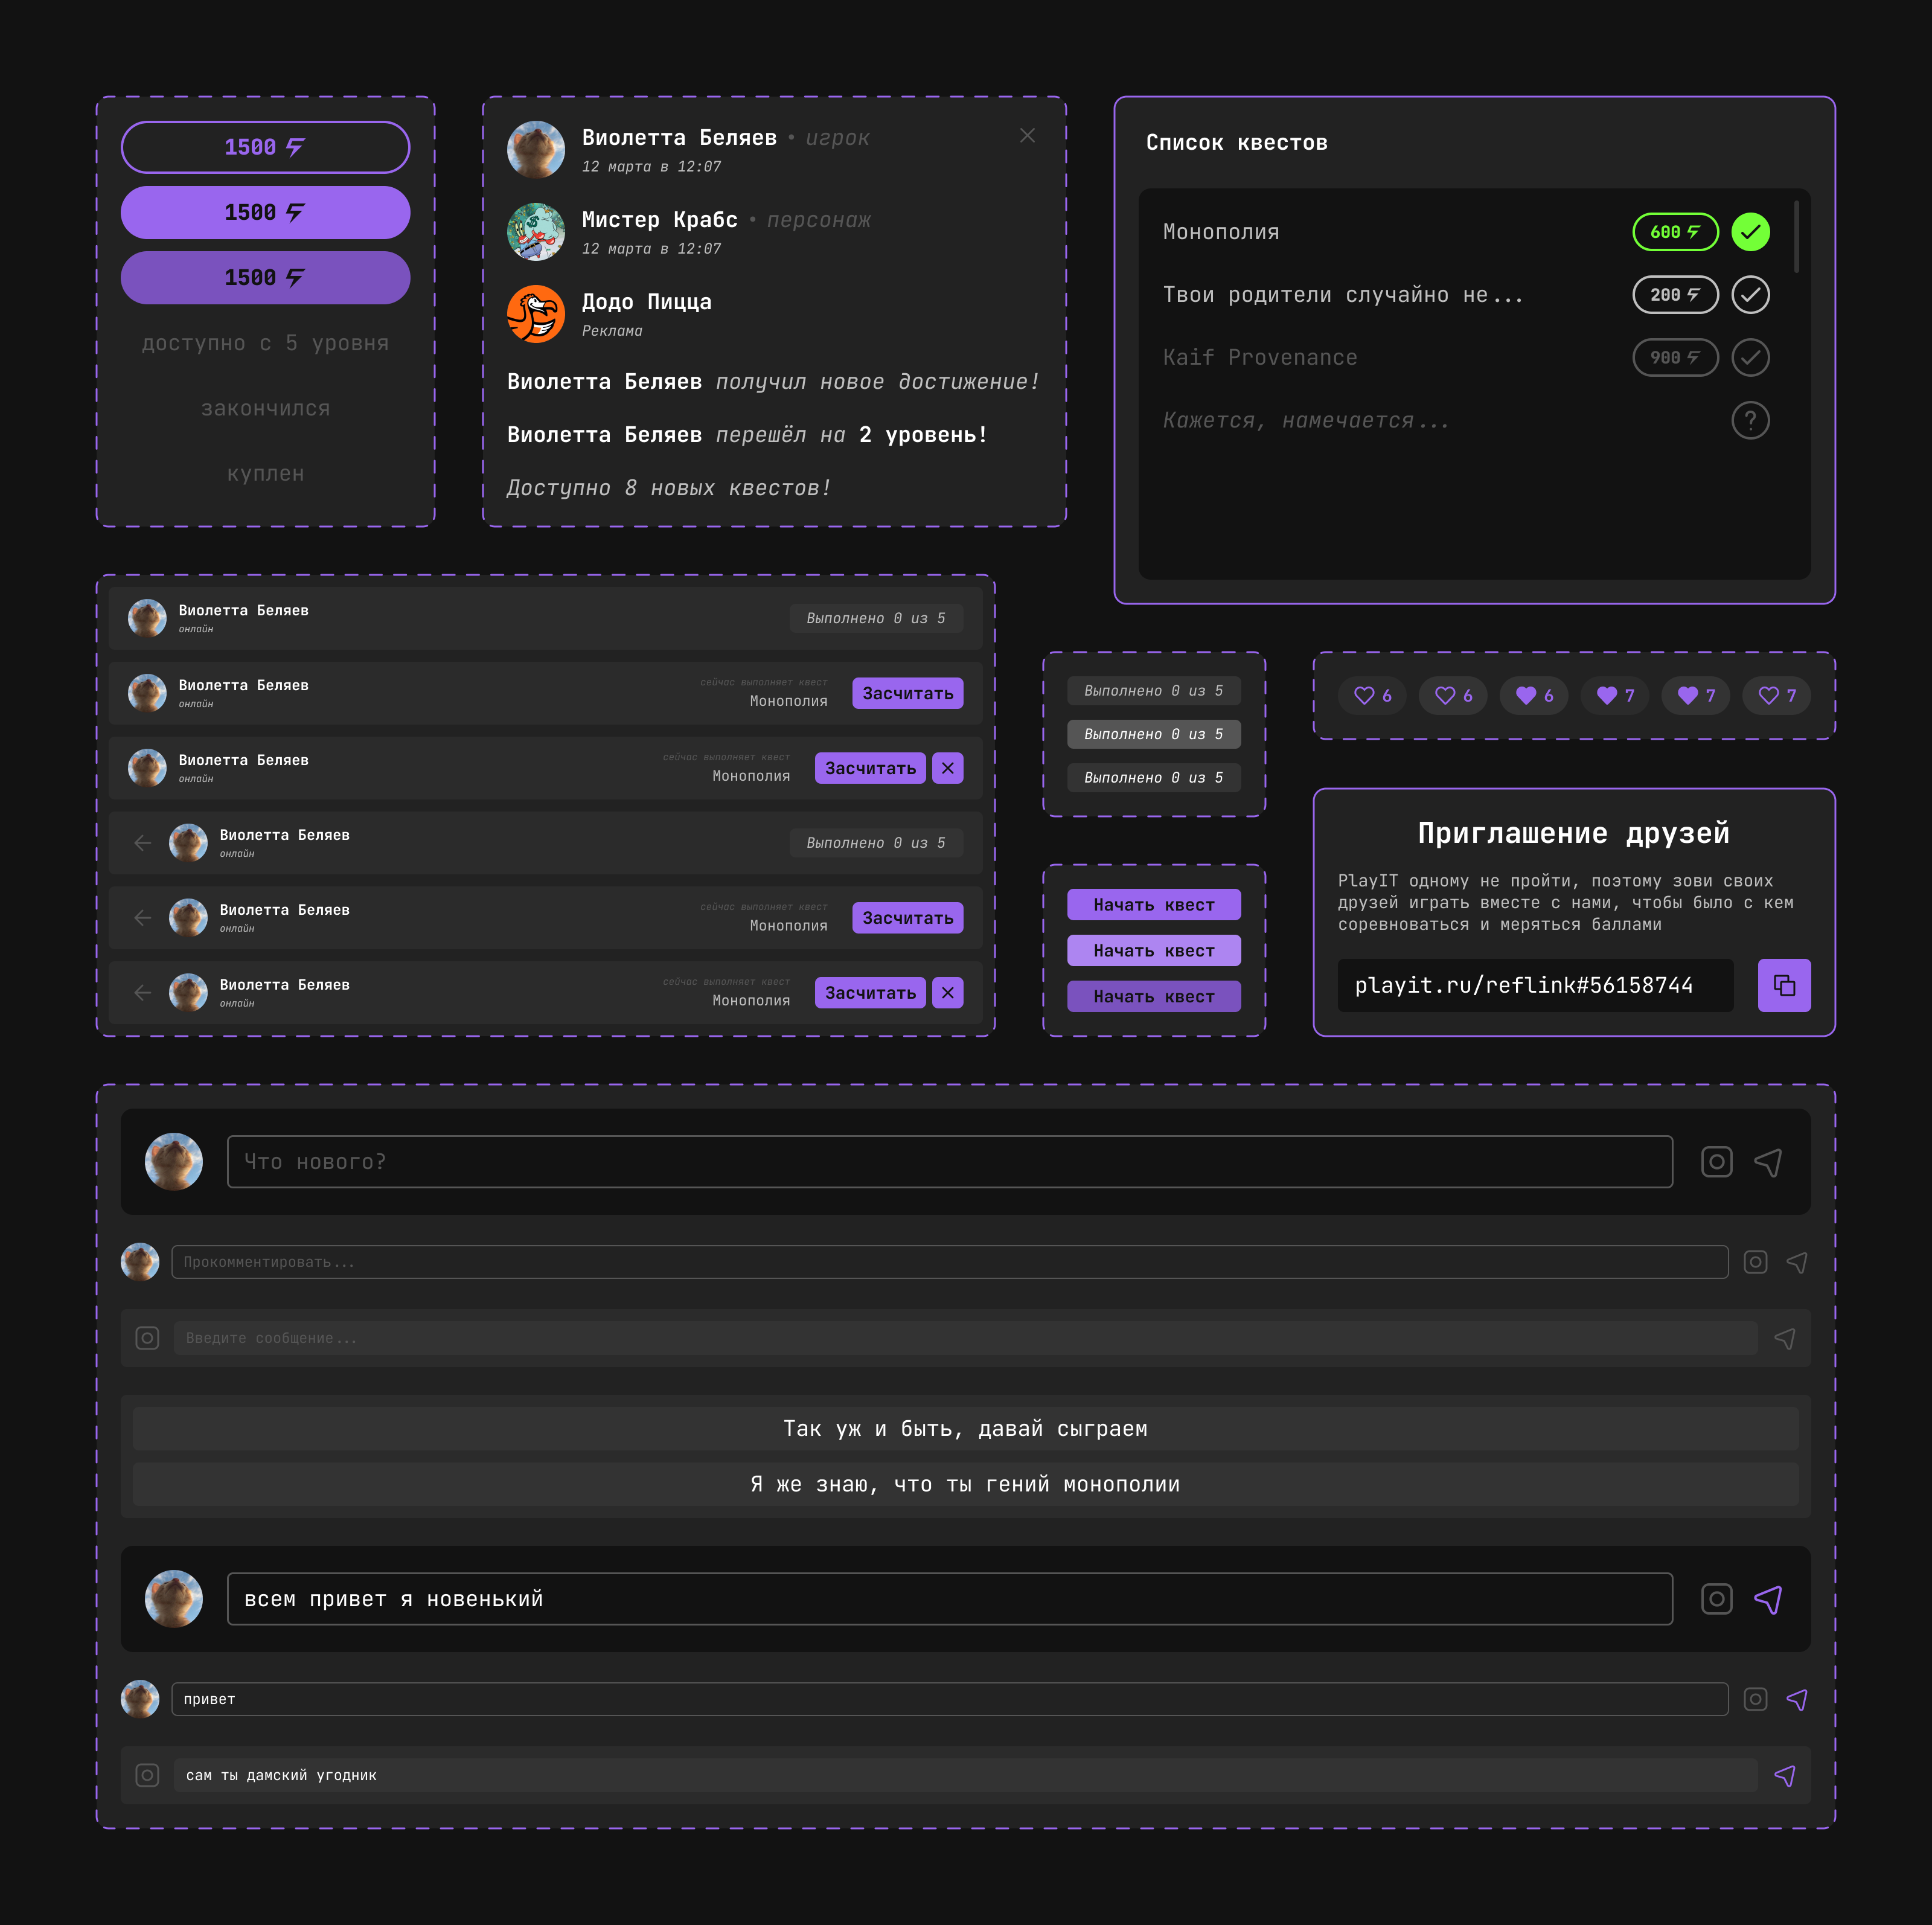
Task: Click the quest list scrollbar
Action: click(x=1796, y=237)
